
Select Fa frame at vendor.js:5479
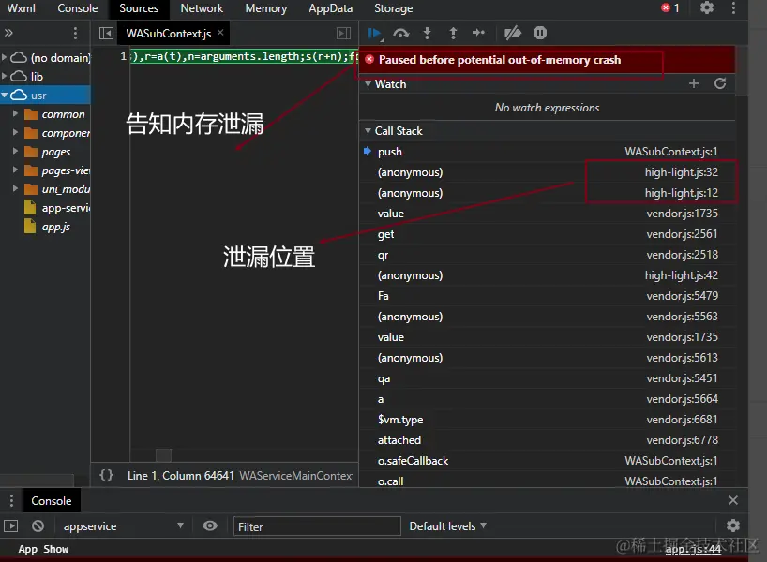tap(547, 296)
